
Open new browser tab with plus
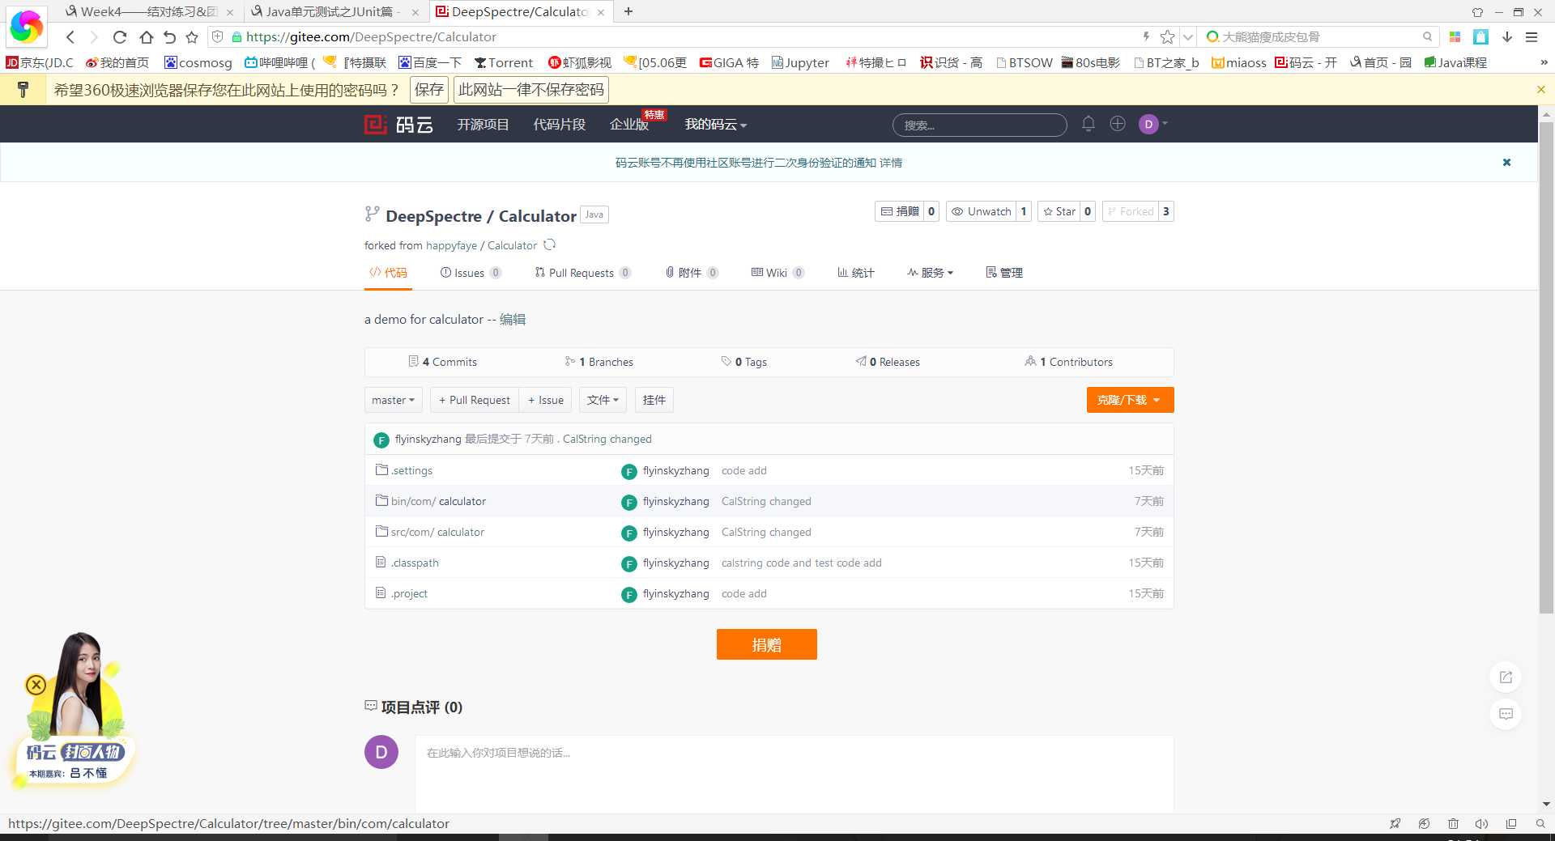pyautogui.click(x=628, y=11)
